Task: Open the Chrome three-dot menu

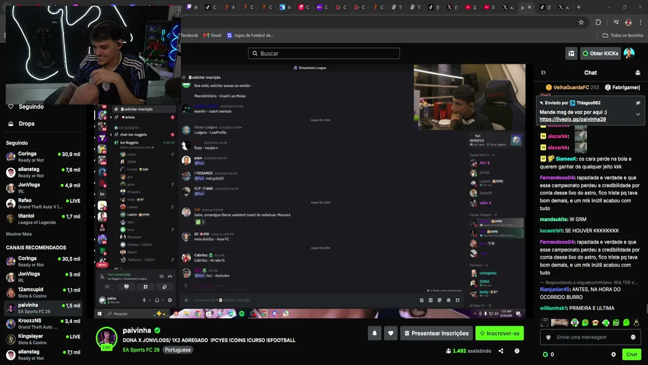Action: 641,22
